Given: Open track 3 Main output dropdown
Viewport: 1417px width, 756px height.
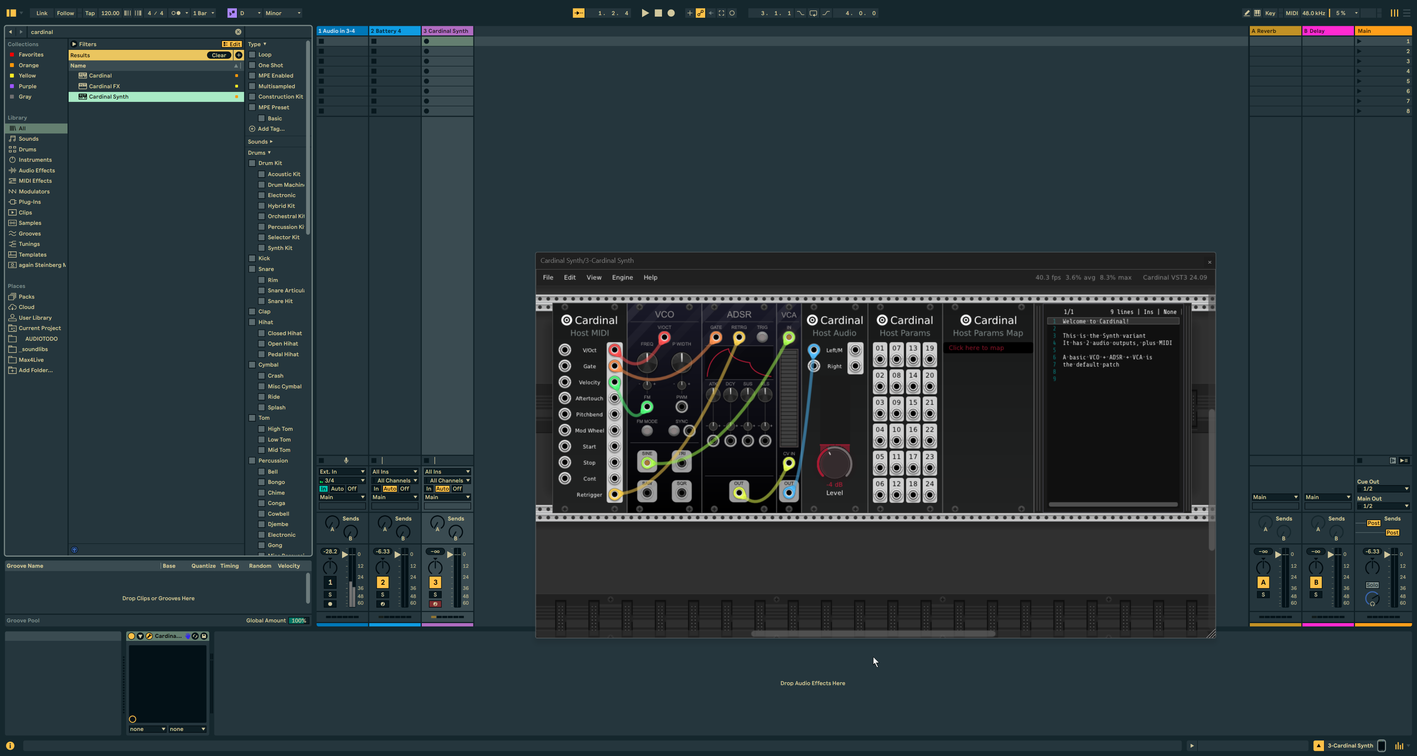Looking at the screenshot, I should 447,497.
